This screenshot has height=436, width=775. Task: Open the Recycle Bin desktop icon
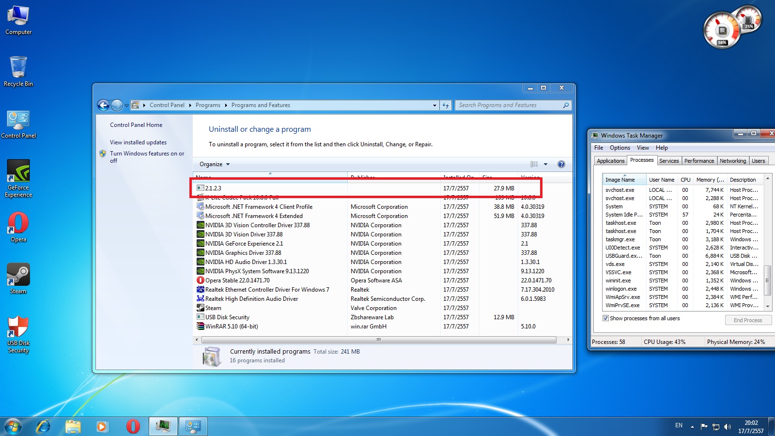(18, 71)
